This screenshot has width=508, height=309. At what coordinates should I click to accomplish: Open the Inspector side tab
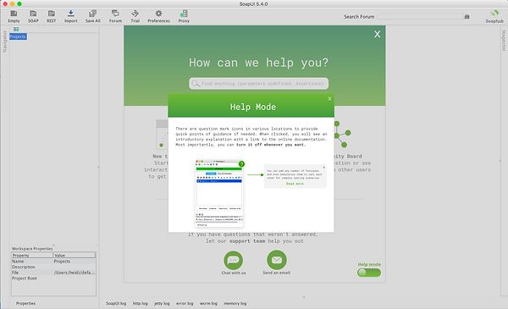coord(504,41)
